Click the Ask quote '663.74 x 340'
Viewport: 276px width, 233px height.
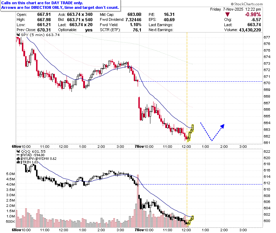[x=80, y=14]
